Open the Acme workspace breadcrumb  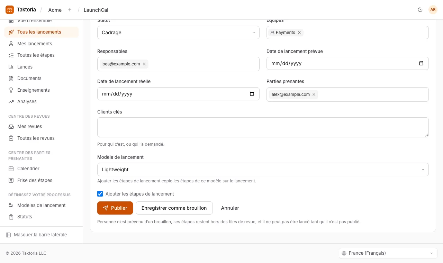[x=55, y=10]
